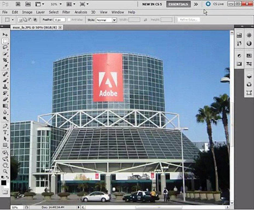Open the Layer menu

coord(40,12)
